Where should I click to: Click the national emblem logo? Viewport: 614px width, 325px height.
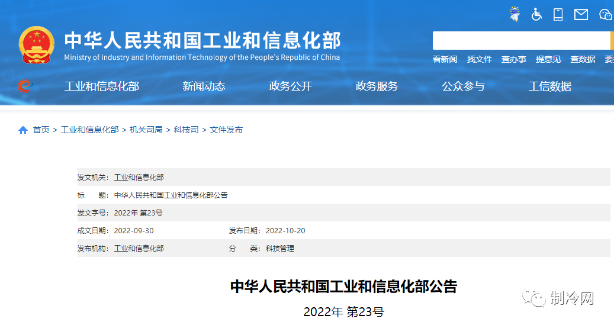pyautogui.click(x=37, y=45)
